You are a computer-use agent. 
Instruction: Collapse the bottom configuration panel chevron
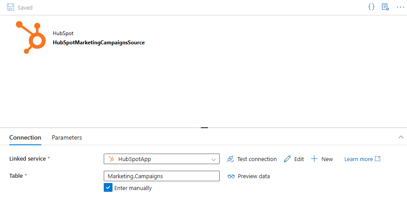(x=401, y=137)
